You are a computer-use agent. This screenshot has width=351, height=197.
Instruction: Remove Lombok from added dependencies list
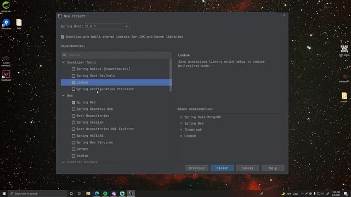click(x=181, y=136)
